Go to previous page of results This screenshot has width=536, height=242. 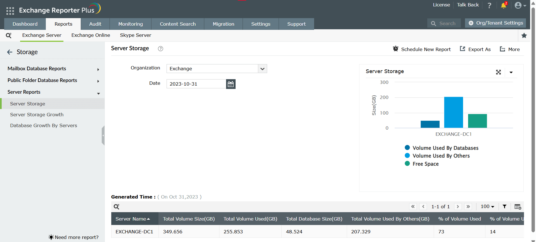[x=423, y=207]
